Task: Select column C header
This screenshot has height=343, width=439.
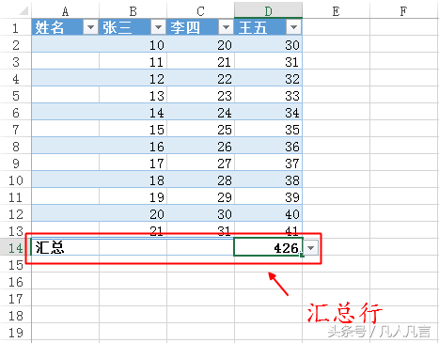Action: tap(200, 11)
